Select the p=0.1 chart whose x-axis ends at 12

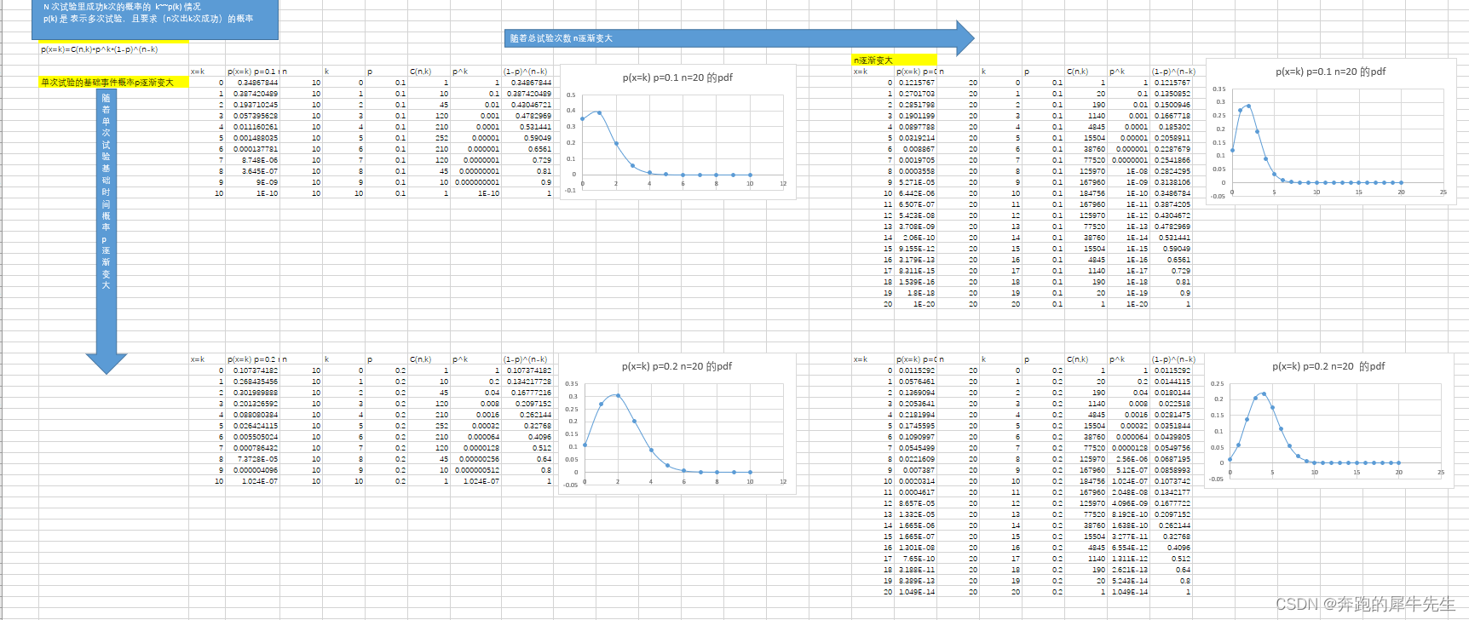coord(677,132)
